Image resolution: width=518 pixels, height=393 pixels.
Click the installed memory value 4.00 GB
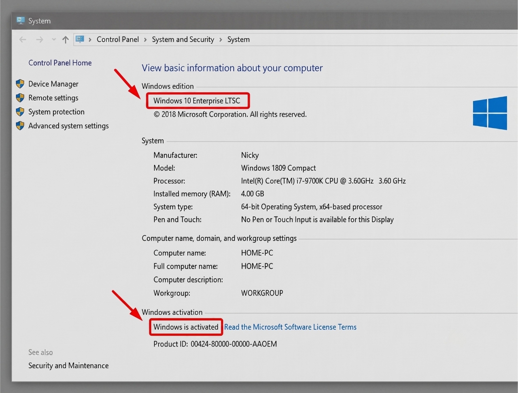point(253,194)
